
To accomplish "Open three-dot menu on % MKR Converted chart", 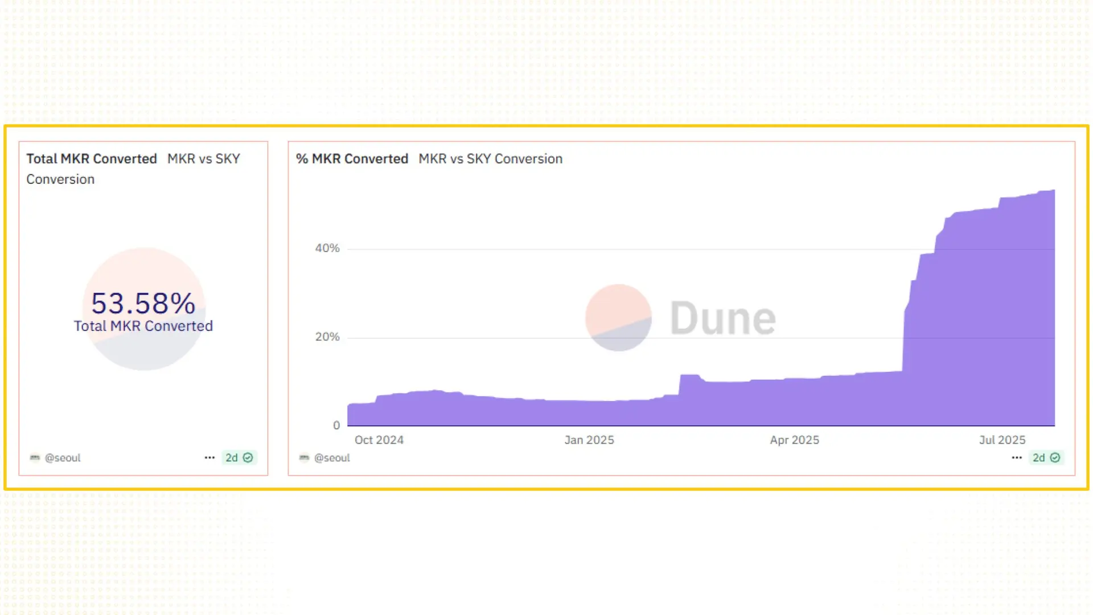I will click(x=1017, y=457).
